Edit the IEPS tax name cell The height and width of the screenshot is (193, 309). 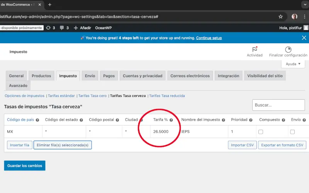[203, 132]
